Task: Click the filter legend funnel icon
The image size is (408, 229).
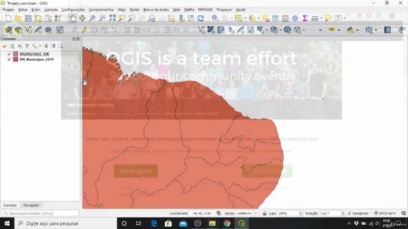Action: 27,46
